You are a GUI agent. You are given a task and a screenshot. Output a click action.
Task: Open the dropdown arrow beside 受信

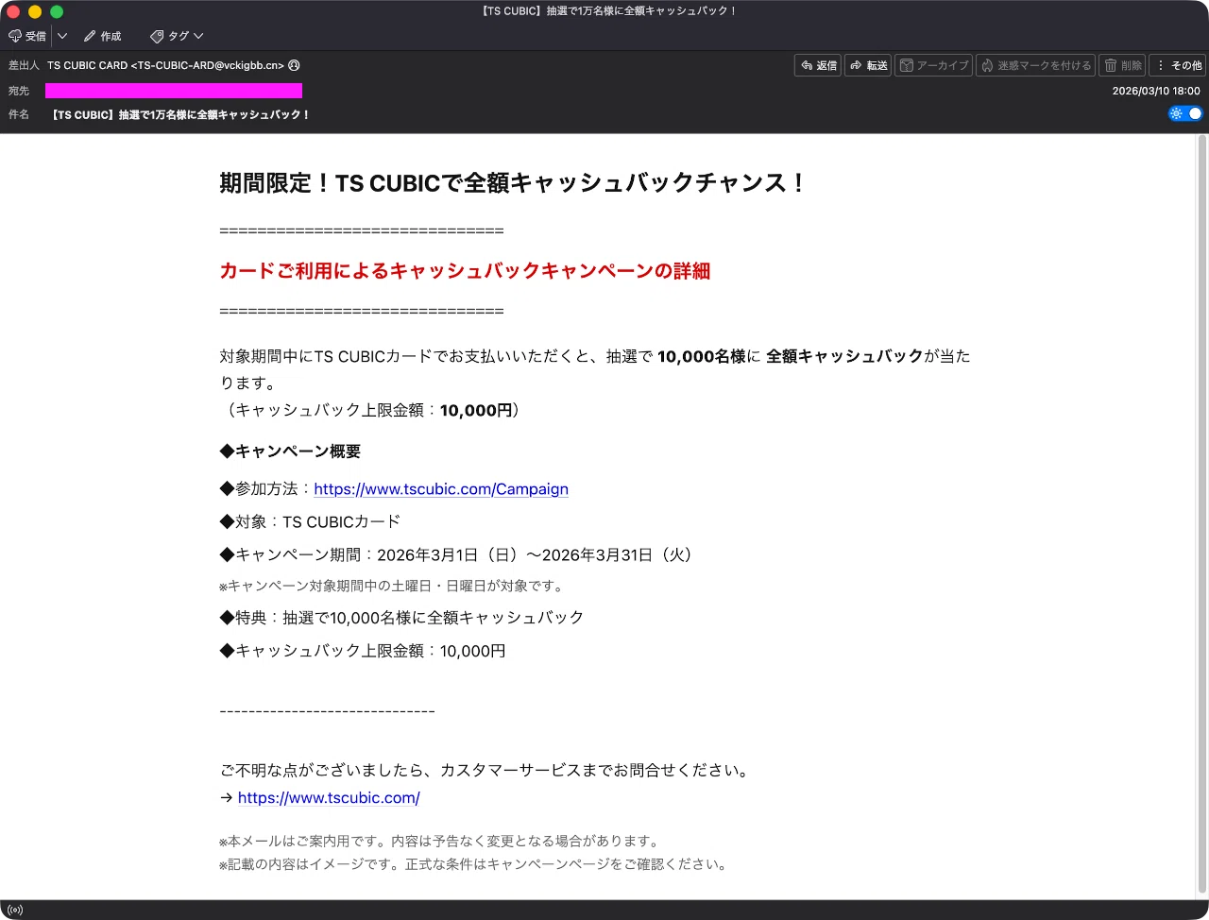(x=61, y=36)
